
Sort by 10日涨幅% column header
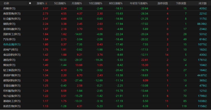click(95, 3)
